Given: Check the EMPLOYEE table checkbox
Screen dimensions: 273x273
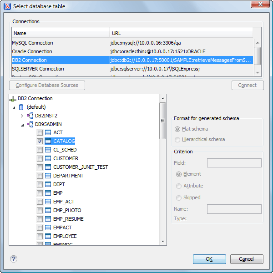Looking at the screenshot, I should pyautogui.click(x=40, y=236).
